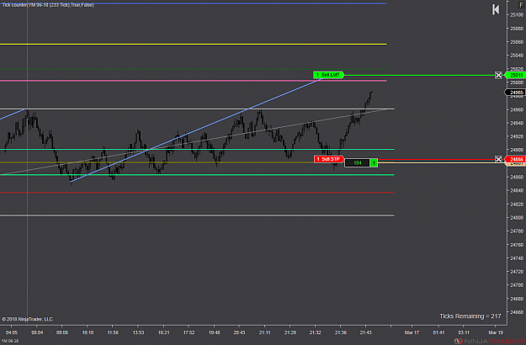The width and height of the screenshot is (526, 345).
Task: Click the green position quantity box showing 1
Action: click(x=374, y=163)
